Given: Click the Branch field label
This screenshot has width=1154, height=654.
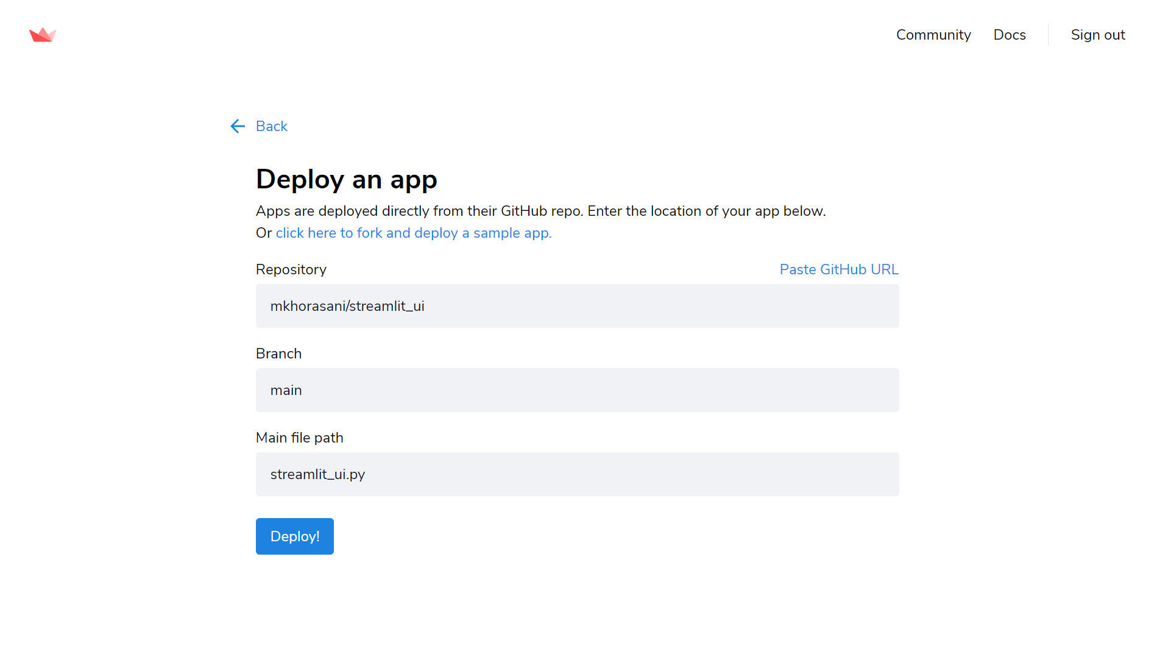Looking at the screenshot, I should 278,354.
